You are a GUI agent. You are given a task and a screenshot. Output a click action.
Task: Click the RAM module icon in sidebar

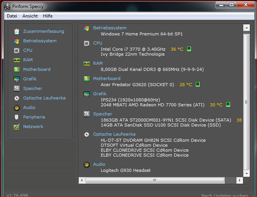coord(17,60)
